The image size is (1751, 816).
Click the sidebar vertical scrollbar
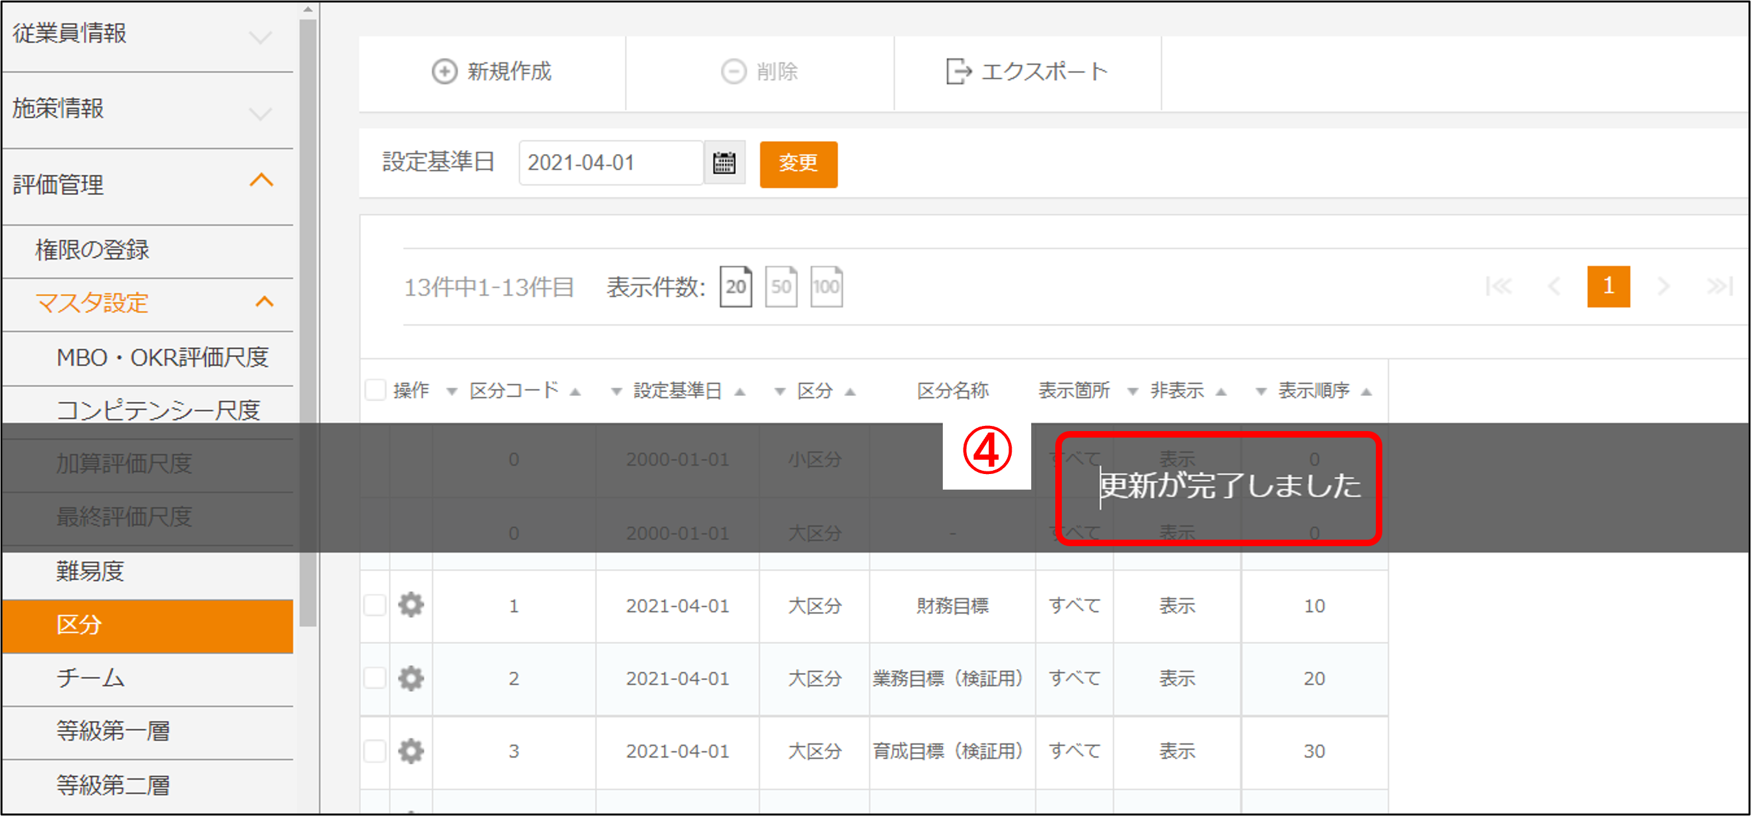(x=308, y=320)
